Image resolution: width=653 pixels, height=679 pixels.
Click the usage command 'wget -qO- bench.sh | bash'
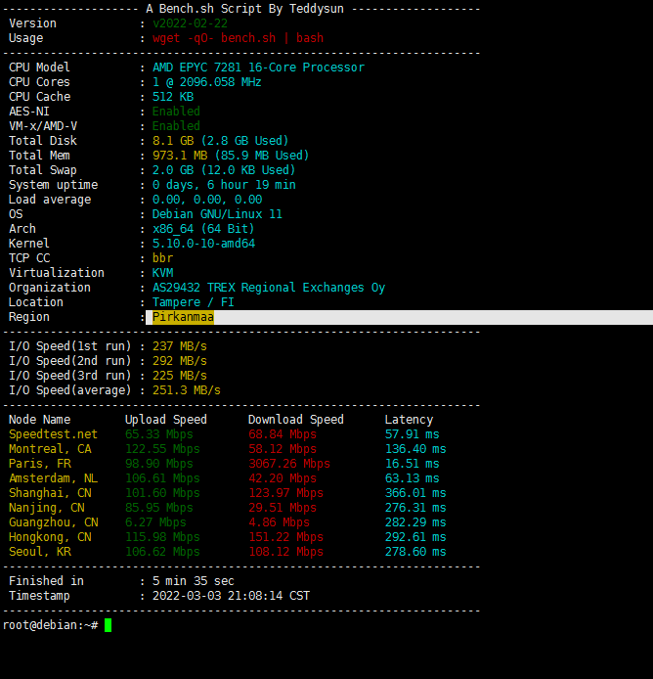click(x=238, y=38)
